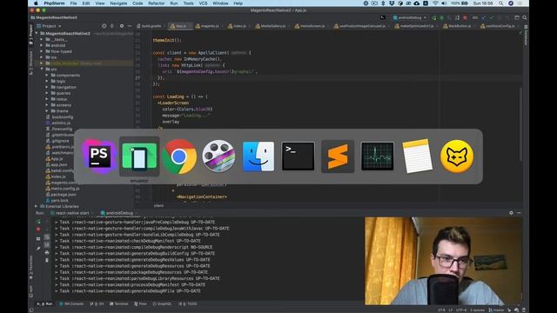The height and width of the screenshot is (313, 557).
Task: Open the Run tool window button at the bottom
Action: pos(45,304)
